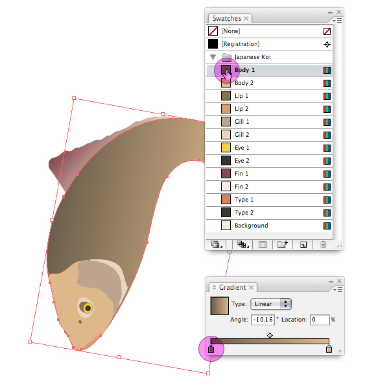Open the Swatches panel flyout menu

[x=337, y=21]
